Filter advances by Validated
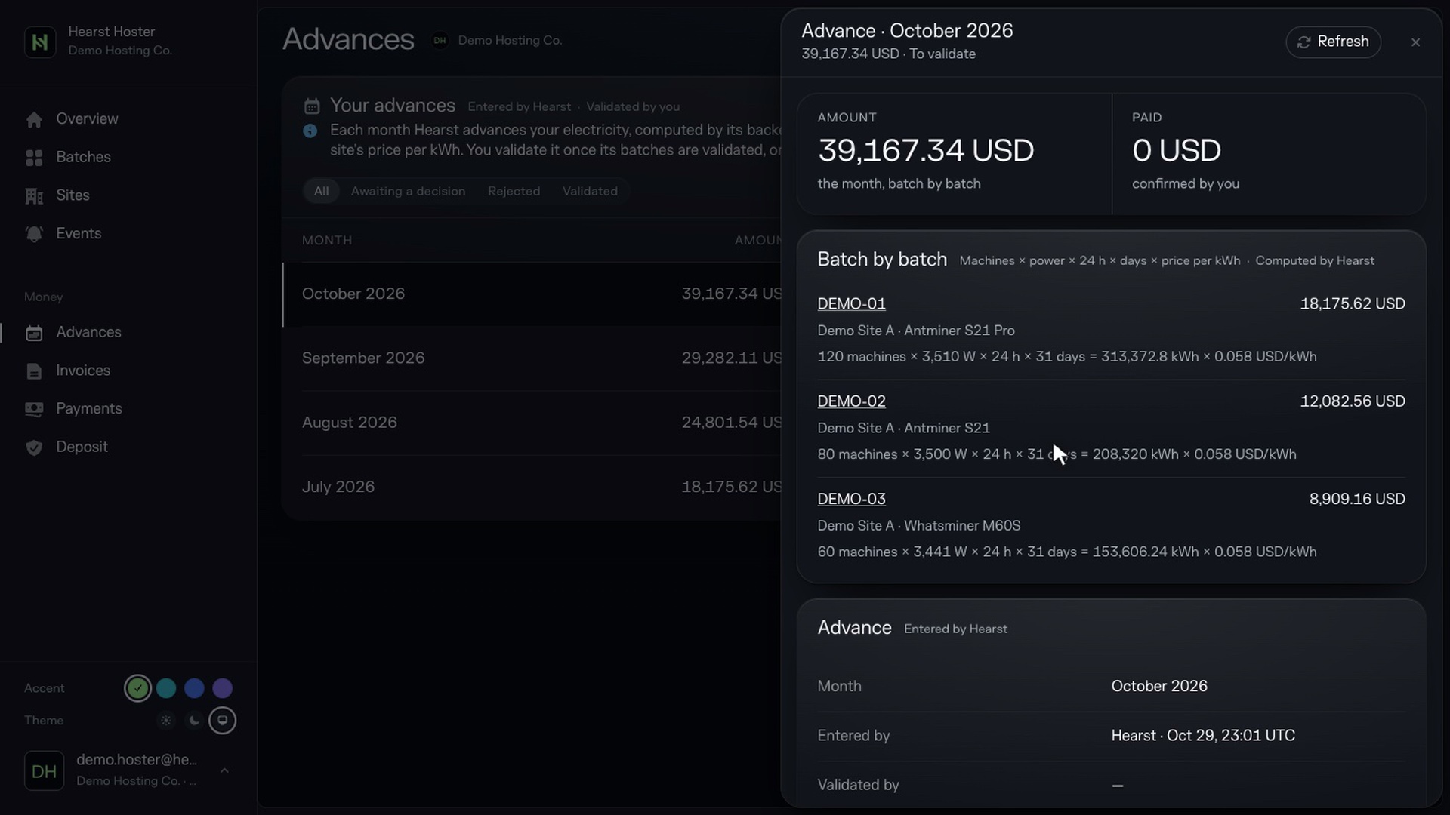Screen dimensions: 1450x815 tap(590, 191)
